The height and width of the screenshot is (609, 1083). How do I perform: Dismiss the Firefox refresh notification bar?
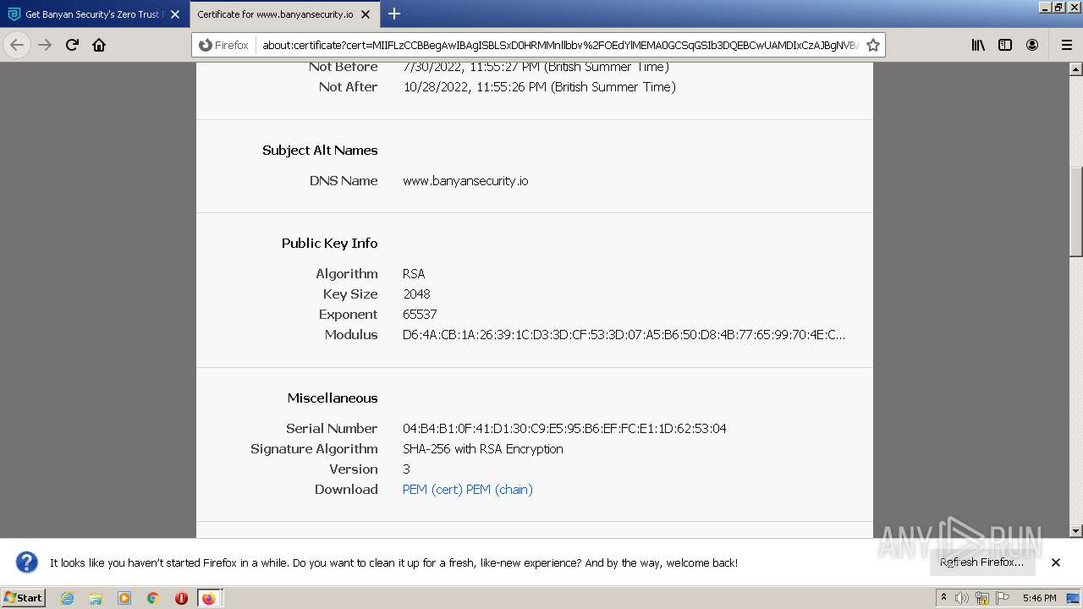pyautogui.click(x=1056, y=562)
